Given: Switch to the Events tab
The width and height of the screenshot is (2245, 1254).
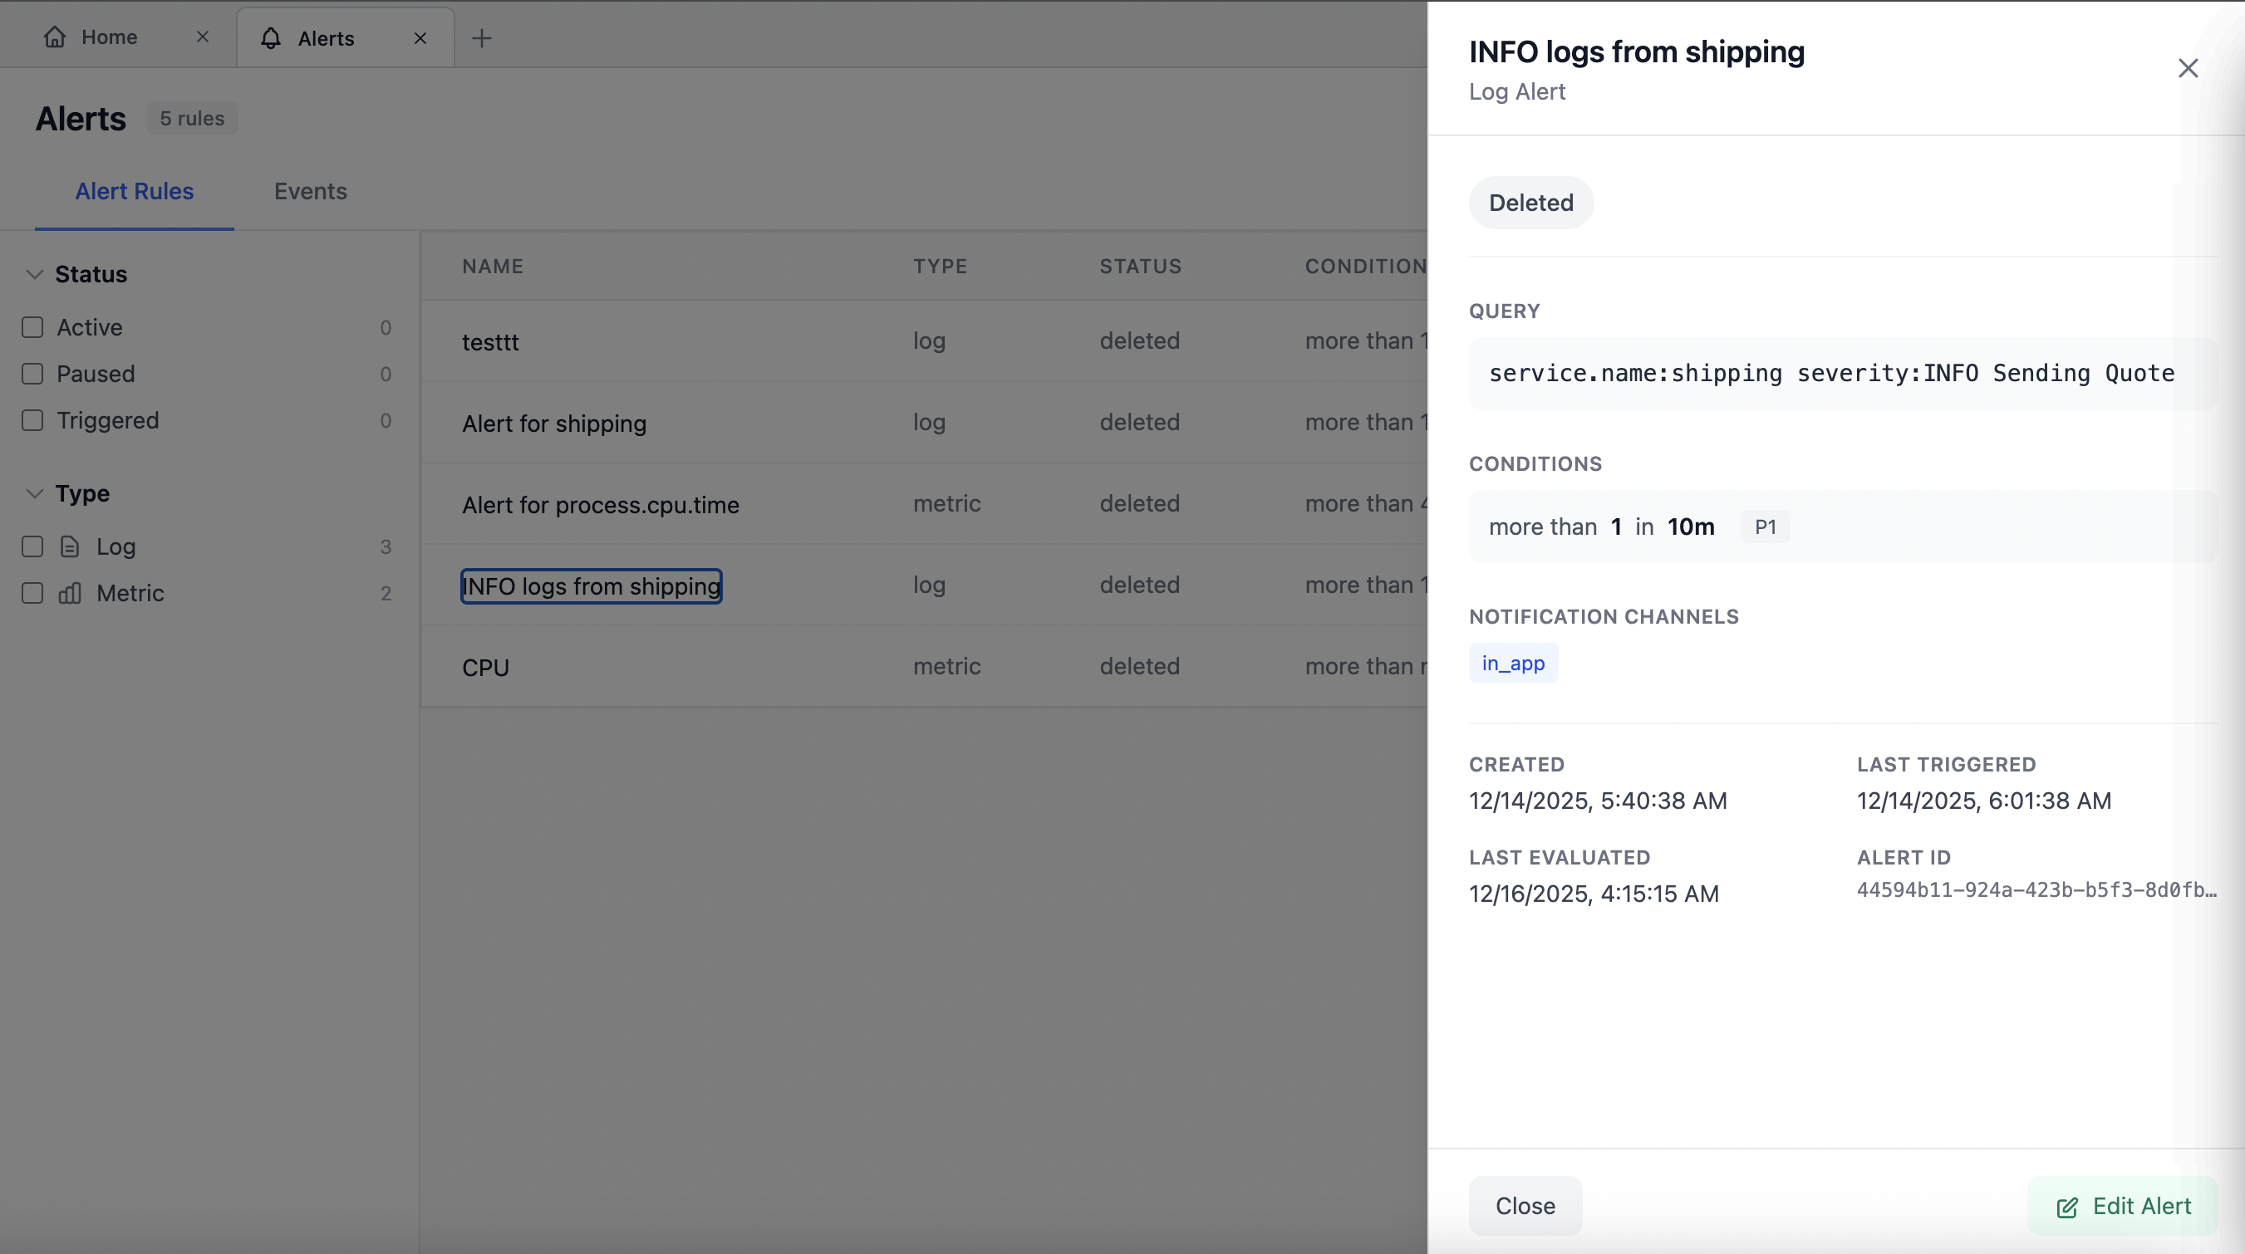Looking at the screenshot, I should point(310,192).
